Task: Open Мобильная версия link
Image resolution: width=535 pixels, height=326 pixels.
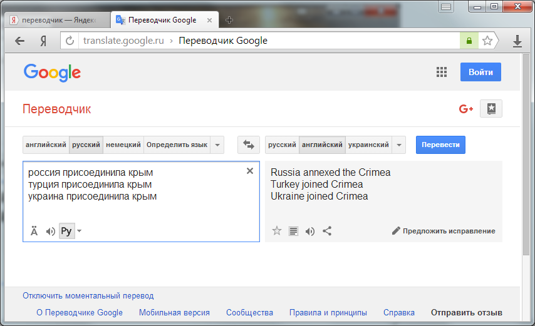Action: (x=174, y=312)
